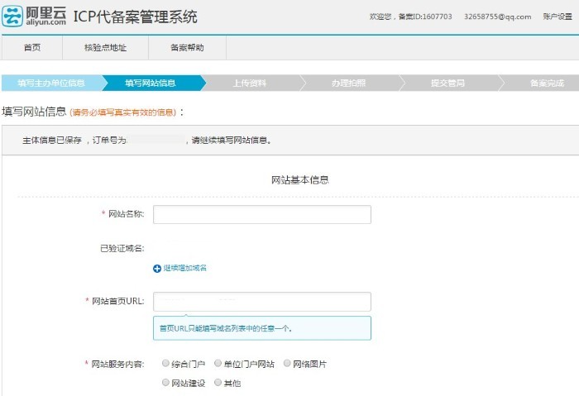Open 继续增加域名 link
The image size is (579, 396).
184,269
